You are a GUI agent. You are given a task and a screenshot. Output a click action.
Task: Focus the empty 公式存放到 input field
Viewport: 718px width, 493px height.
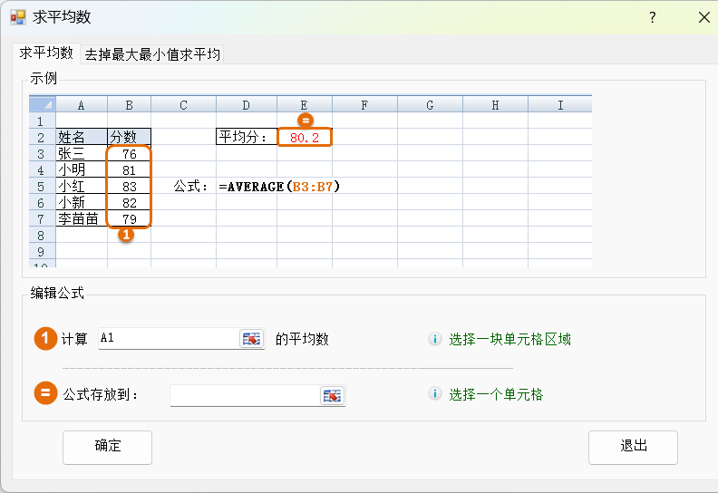(244, 395)
